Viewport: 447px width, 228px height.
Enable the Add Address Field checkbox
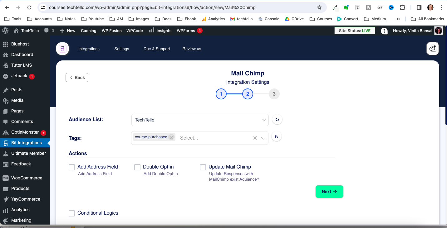(x=72, y=167)
